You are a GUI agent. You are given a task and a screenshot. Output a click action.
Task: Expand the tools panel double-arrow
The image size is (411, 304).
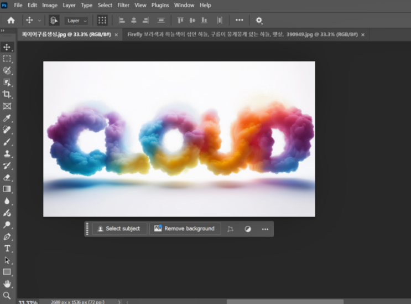[x=3, y=30]
